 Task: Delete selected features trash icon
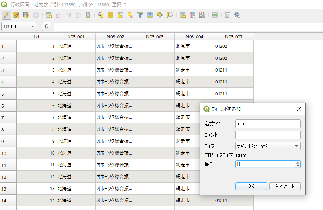pos(58,15)
